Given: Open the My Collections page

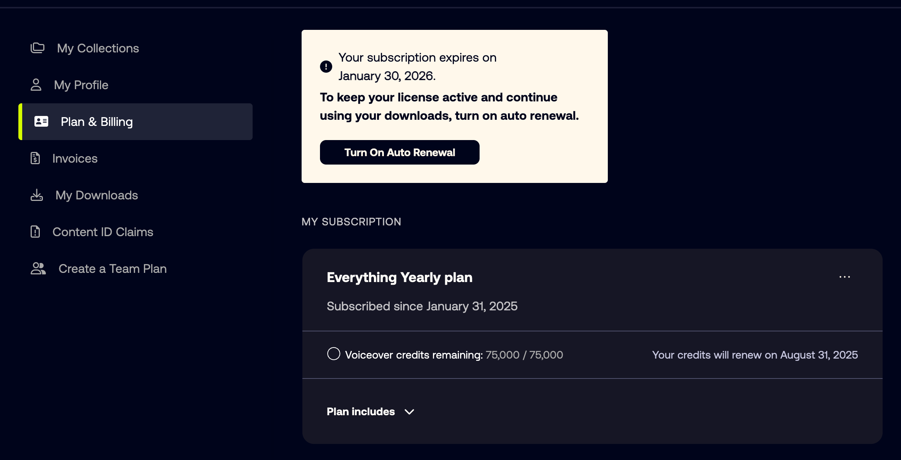Looking at the screenshot, I should click(x=98, y=47).
